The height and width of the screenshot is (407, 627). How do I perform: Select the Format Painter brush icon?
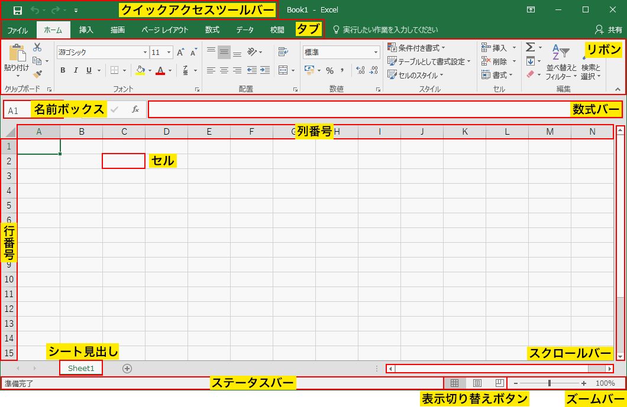pos(37,74)
